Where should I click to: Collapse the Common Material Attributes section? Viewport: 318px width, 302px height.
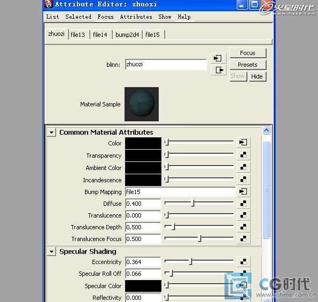(x=51, y=133)
